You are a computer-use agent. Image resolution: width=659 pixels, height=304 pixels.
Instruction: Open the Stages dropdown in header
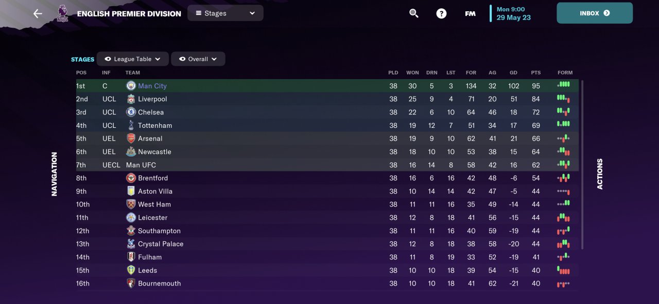(225, 13)
